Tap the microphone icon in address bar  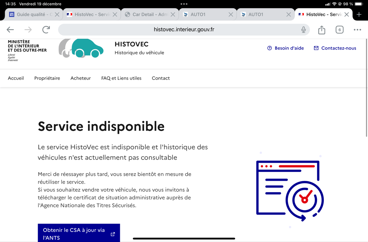(303, 29)
